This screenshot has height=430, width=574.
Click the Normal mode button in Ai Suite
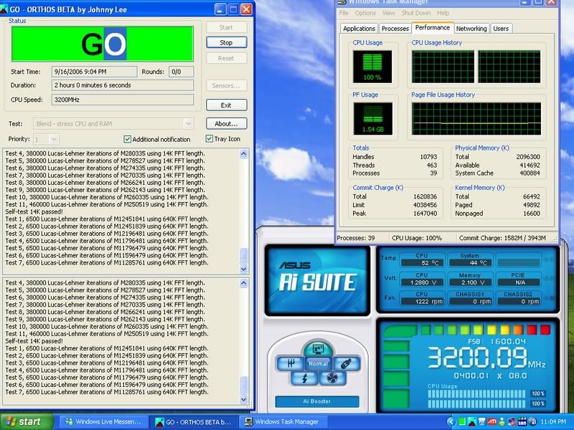tap(318, 364)
